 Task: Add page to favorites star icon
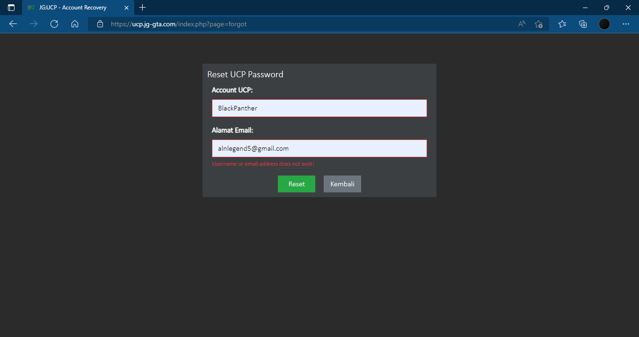pos(539,24)
